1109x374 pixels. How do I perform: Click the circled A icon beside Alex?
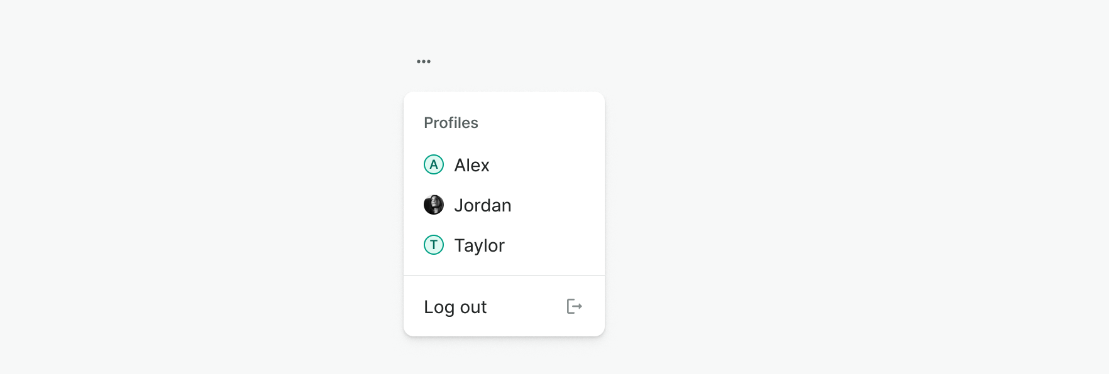point(434,164)
